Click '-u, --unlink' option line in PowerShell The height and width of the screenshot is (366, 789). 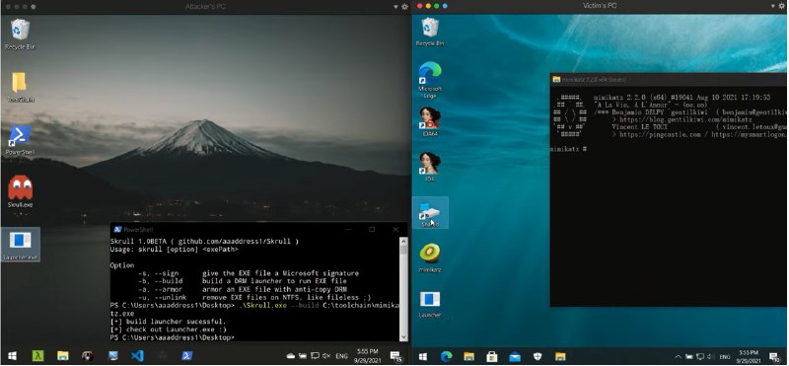(x=254, y=298)
